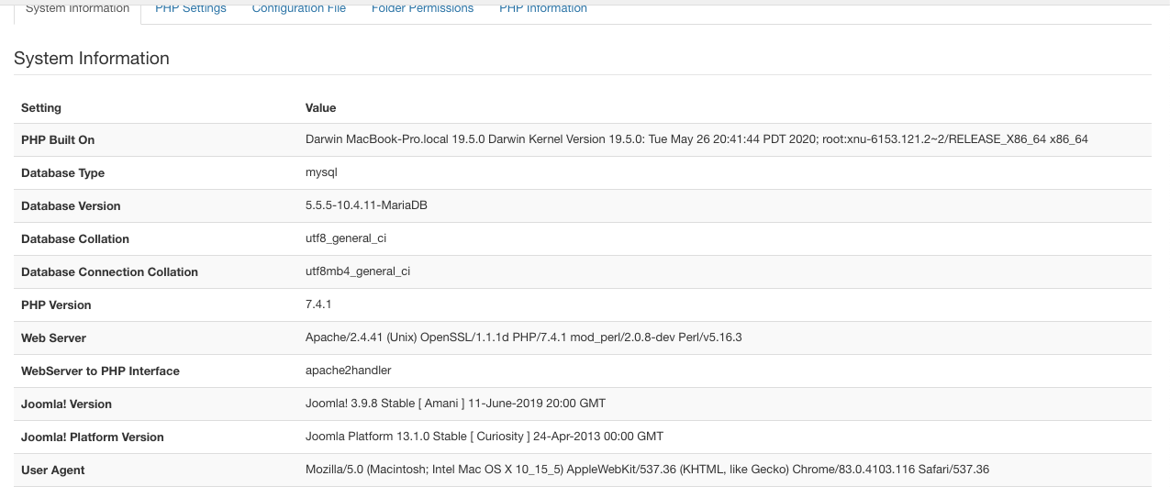Open the Folder Permissions tab
The height and width of the screenshot is (487, 1170).
point(422,9)
